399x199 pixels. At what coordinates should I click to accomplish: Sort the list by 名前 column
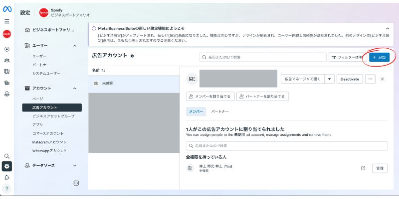(98, 71)
